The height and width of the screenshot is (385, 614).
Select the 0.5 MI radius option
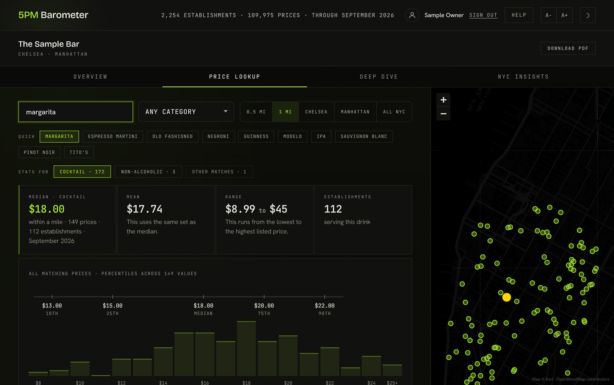[256, 112]
